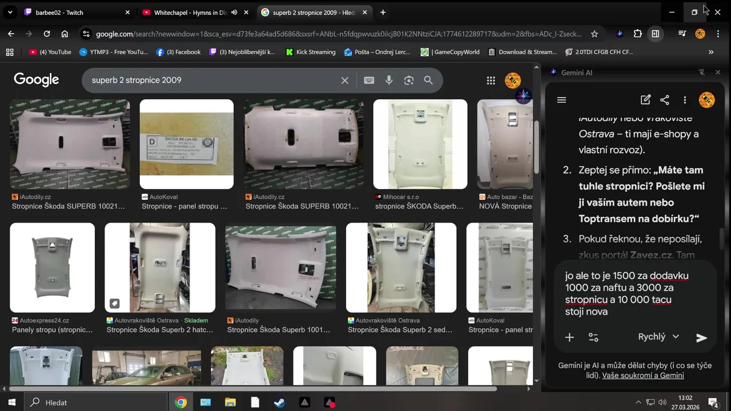The height and width of the screenshot is (411, 731).
Task: Bookmark this page with the star icon
Action: pos(595,34)
